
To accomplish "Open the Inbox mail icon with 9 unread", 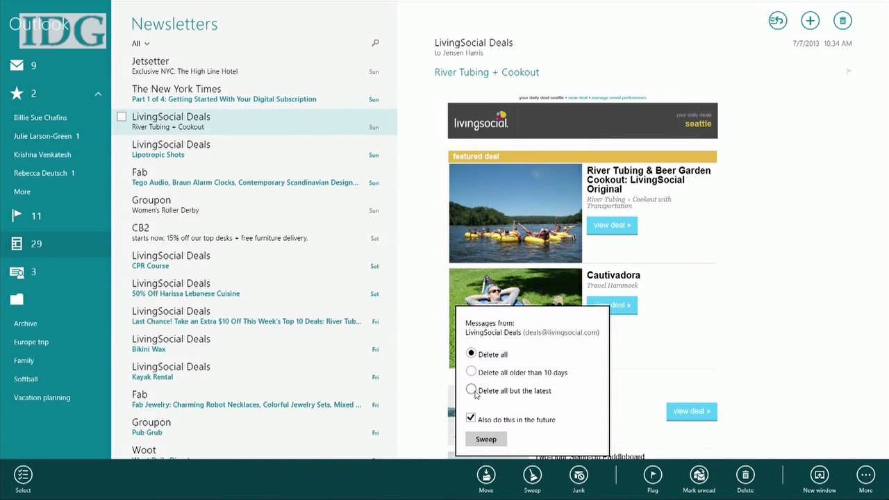I will click(x=17, y=66).
